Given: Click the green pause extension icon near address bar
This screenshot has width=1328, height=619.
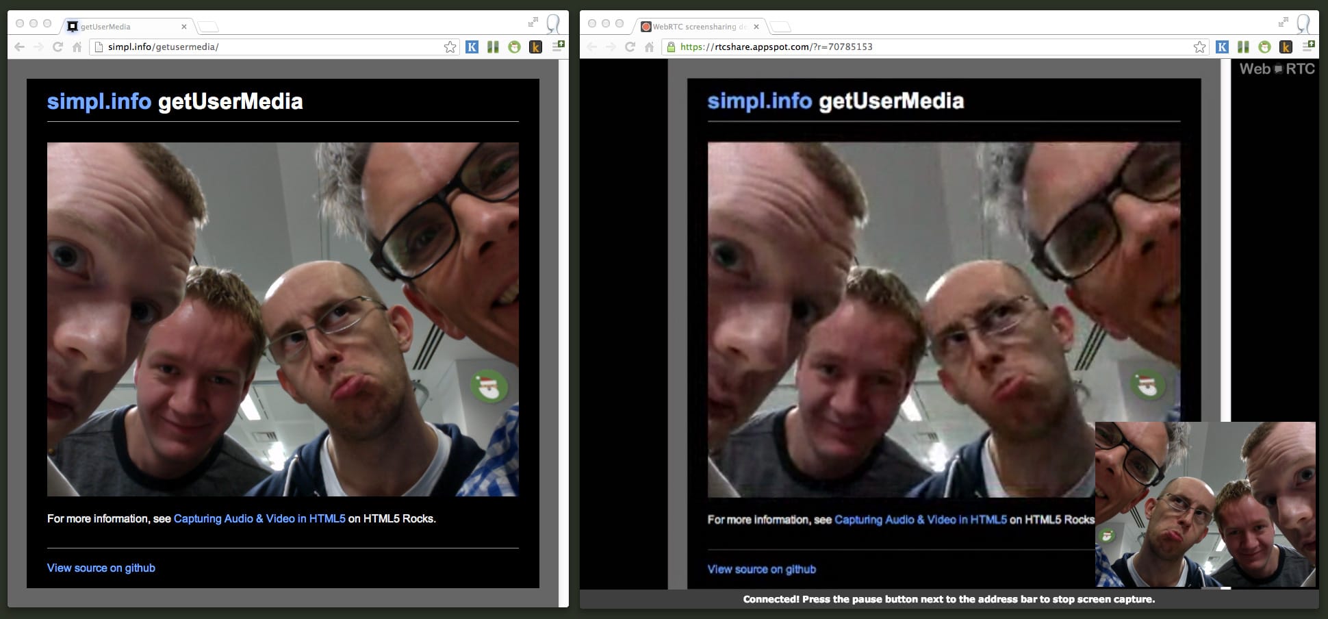Looking at the screenshot, I should (493, 47).
